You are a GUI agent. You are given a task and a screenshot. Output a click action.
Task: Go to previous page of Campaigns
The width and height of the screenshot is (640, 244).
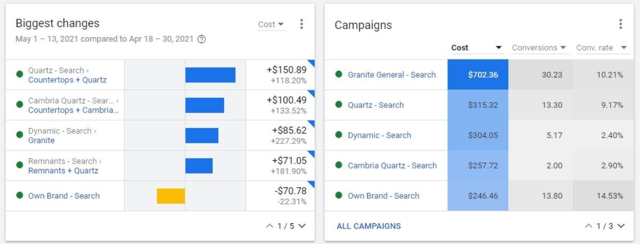(589, 226)
